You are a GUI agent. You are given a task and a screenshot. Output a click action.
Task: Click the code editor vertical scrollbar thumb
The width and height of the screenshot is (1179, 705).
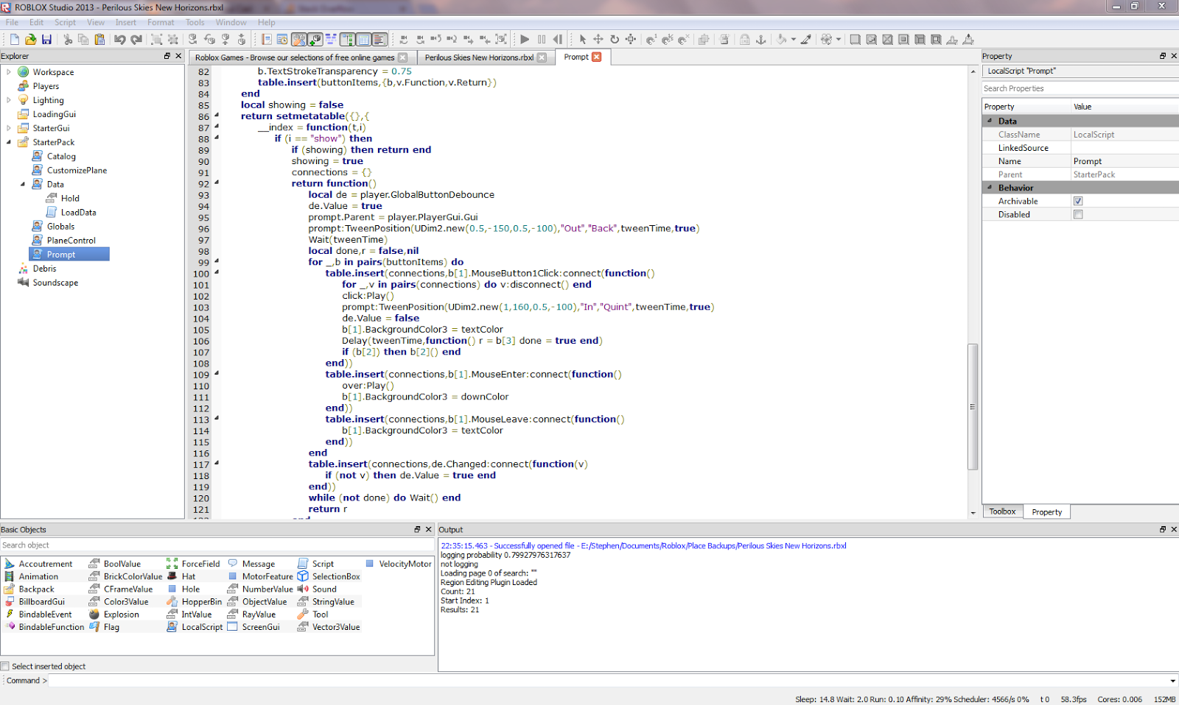[x=973, y=406]
